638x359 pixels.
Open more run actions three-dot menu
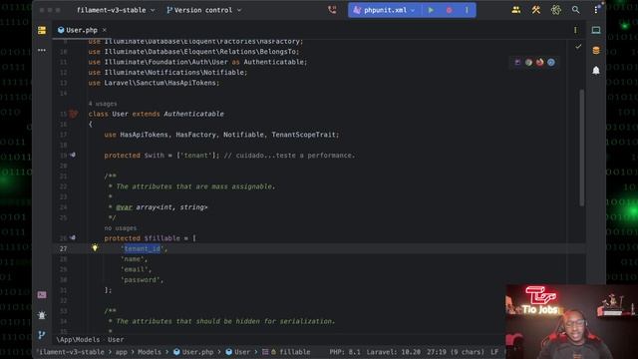(467, 10)
